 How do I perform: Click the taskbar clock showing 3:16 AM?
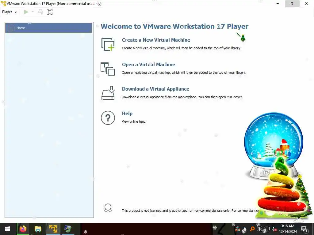(288, 229)
